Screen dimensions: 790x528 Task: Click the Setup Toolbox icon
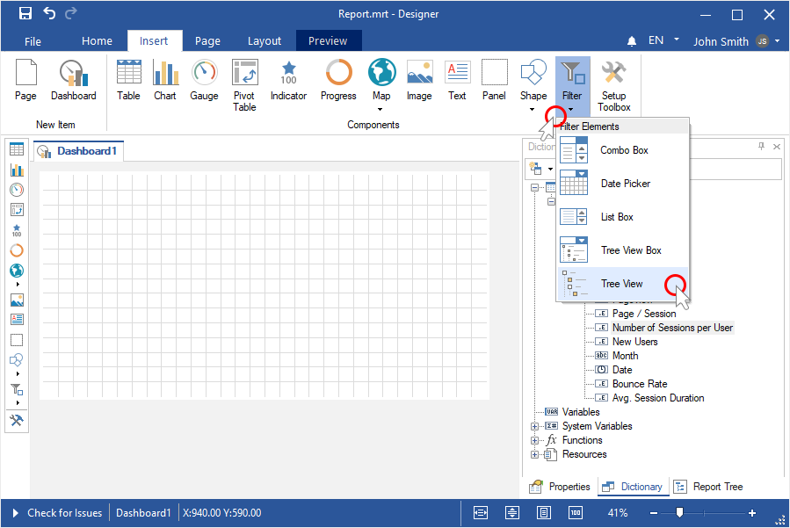(613, 84)
